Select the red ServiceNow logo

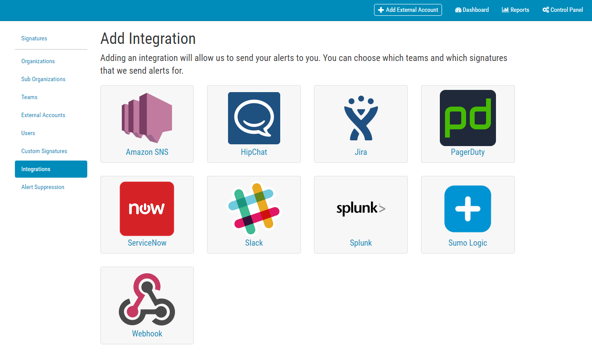click(x=147, y=209)
